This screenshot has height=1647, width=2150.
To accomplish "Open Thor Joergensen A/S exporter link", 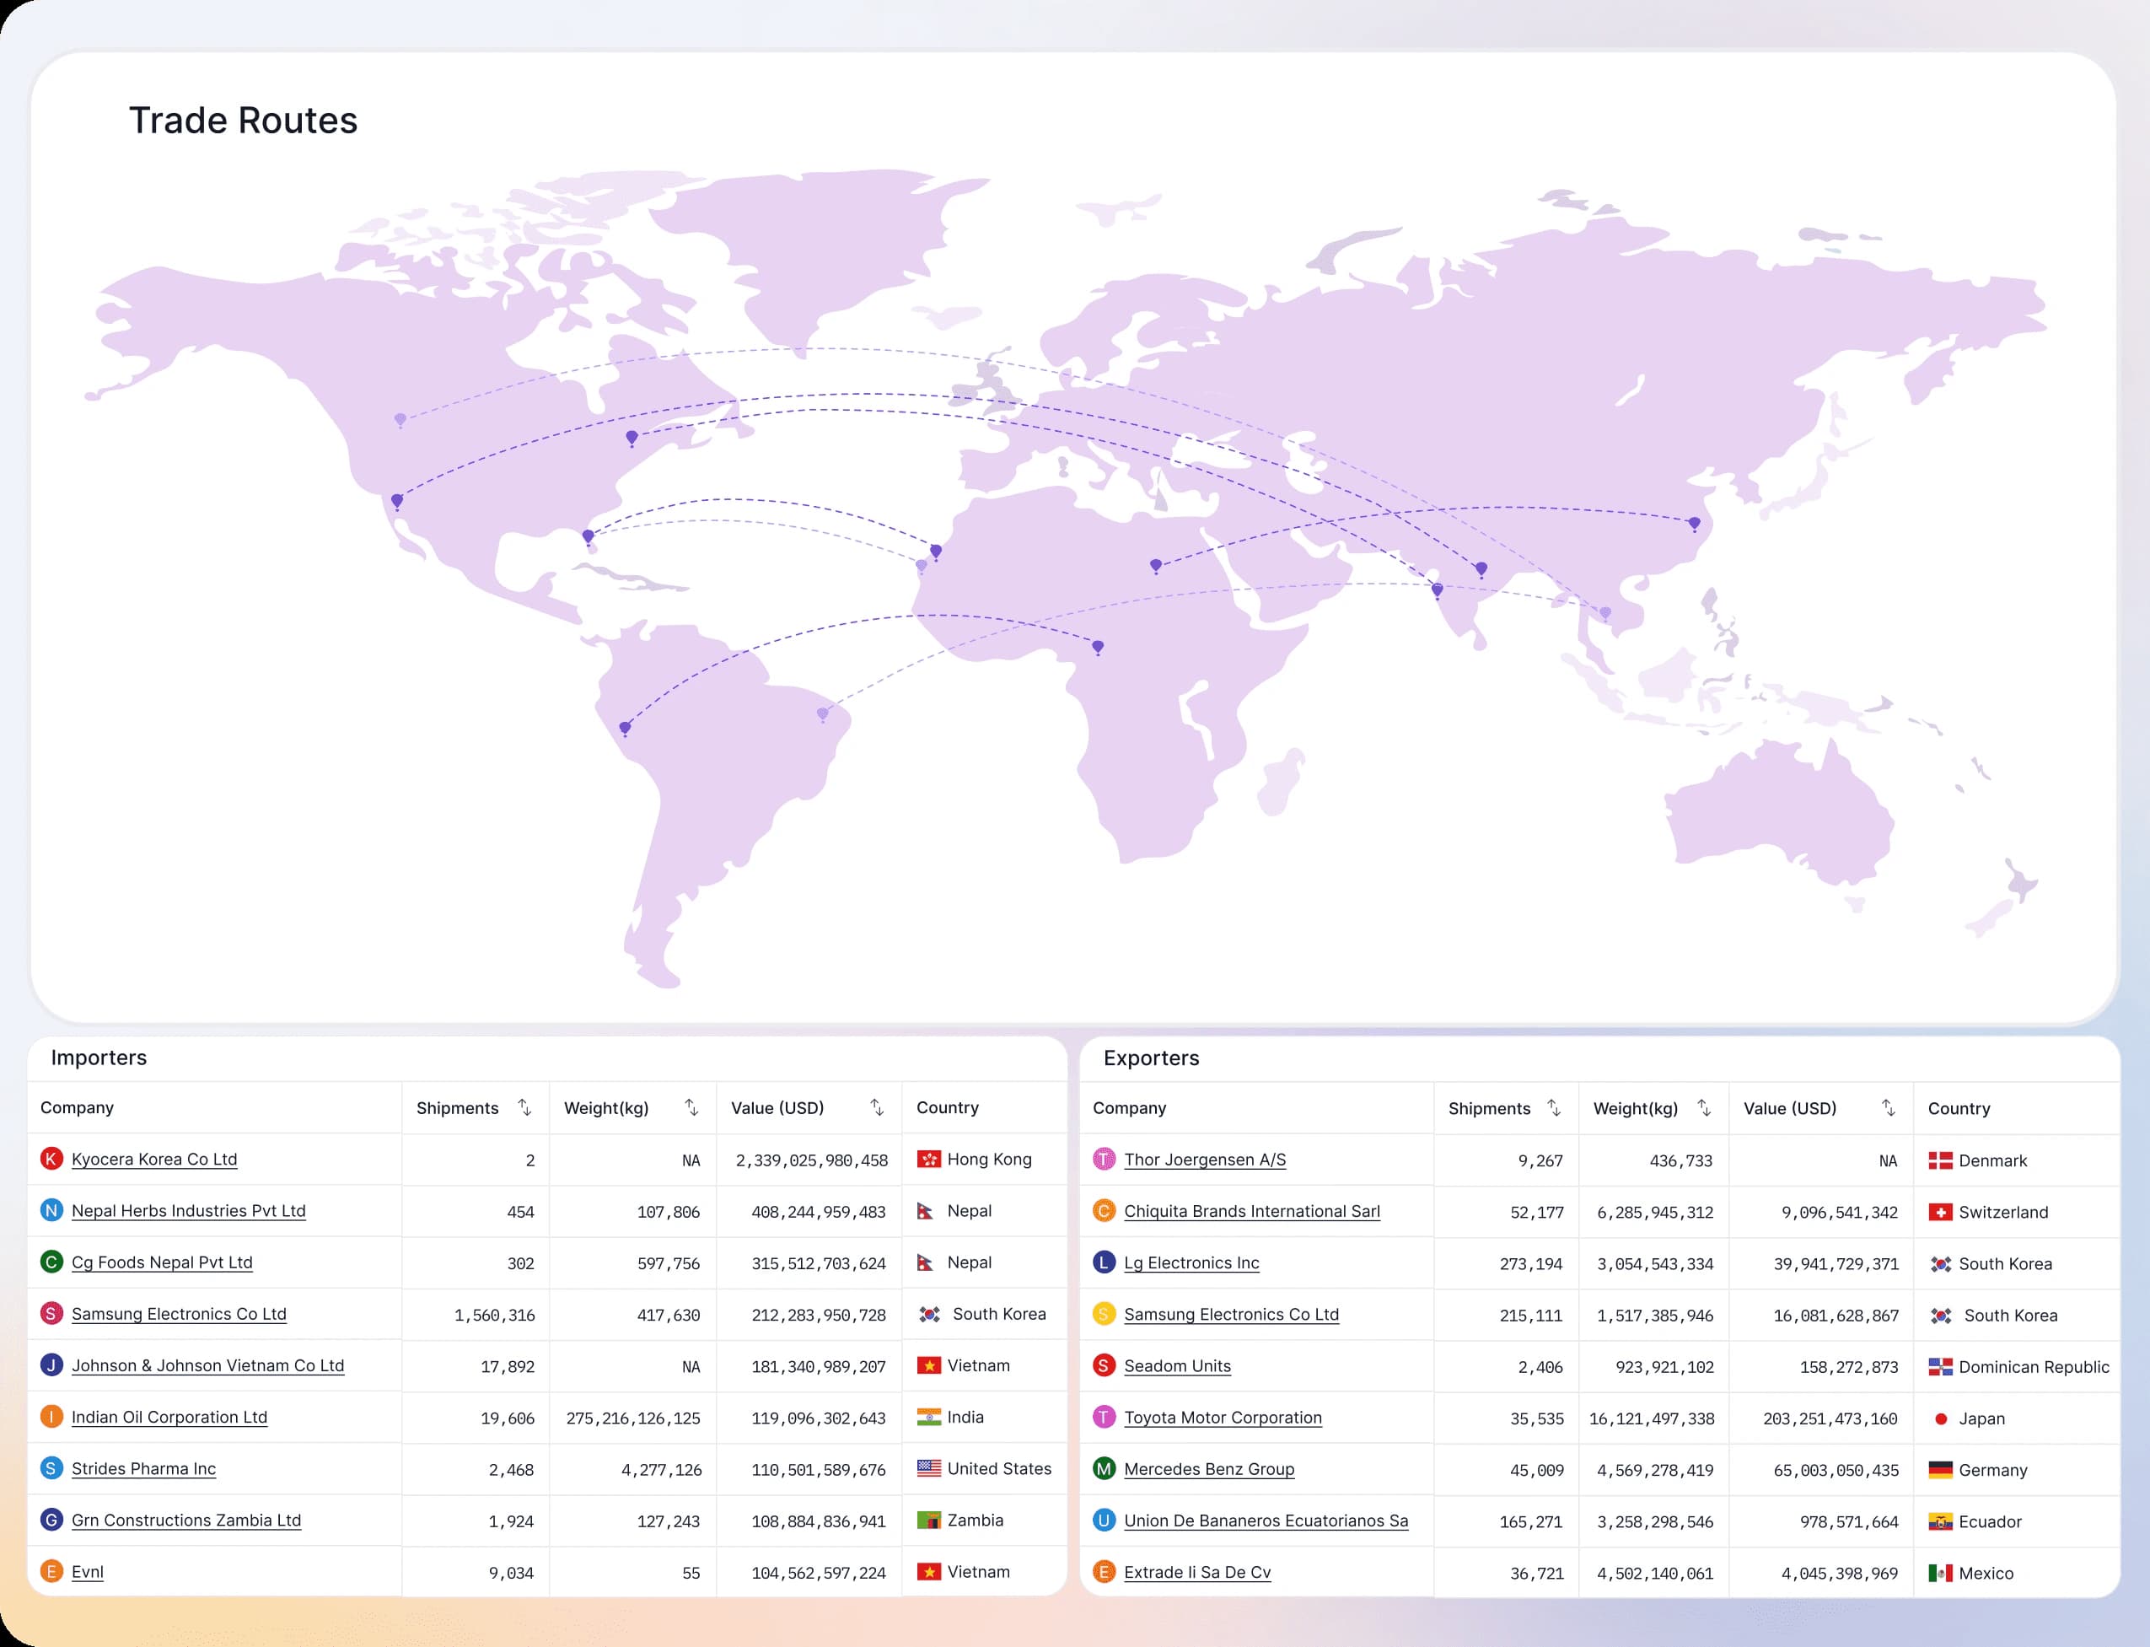I will [x=1204, y=1160].
